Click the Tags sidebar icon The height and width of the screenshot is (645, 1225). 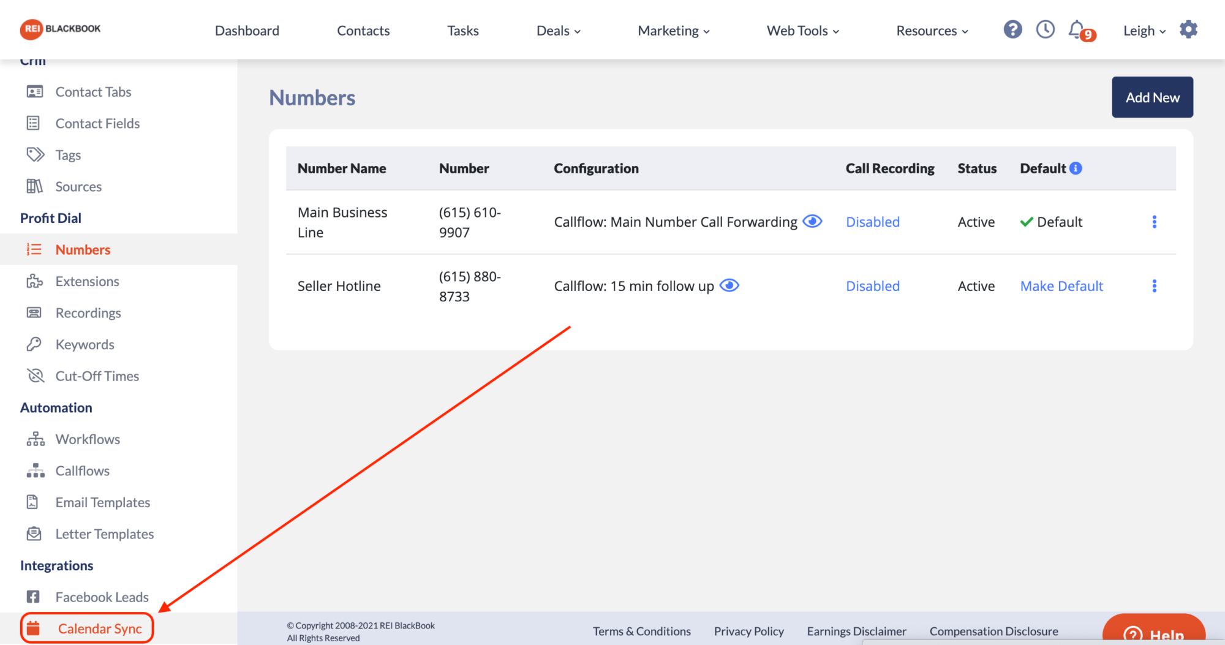coord(36,154)
